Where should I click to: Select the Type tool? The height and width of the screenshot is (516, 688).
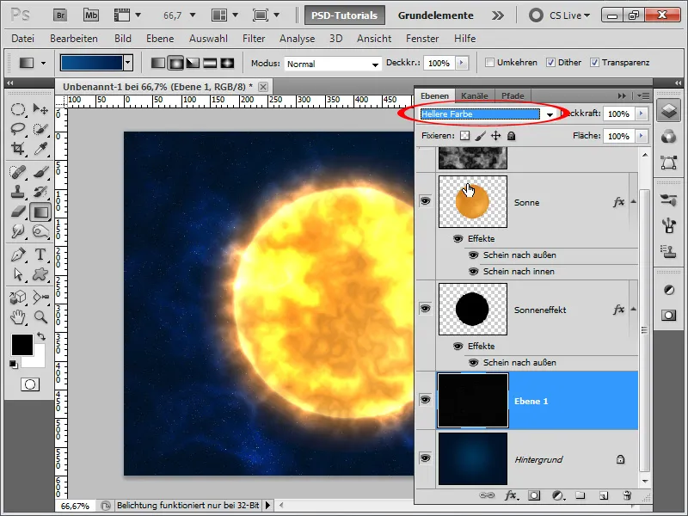coord(40,255)
